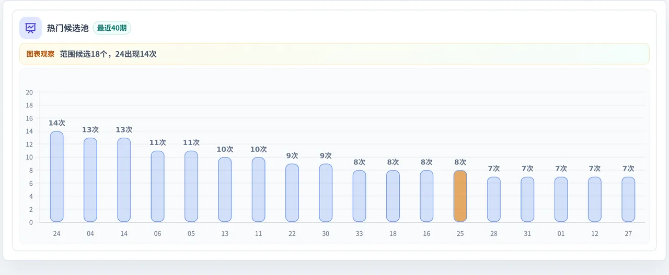Click the 8次 label above bar 33
This screenshot has height=275, width=669.
point(360,162)
